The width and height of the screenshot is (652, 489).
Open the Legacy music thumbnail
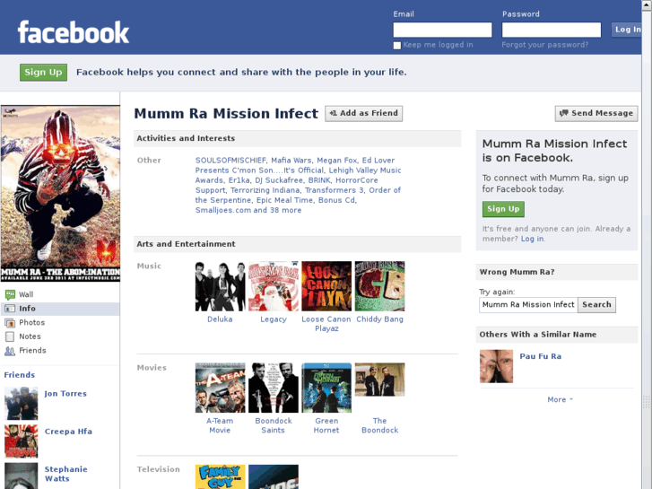point(274,286)
